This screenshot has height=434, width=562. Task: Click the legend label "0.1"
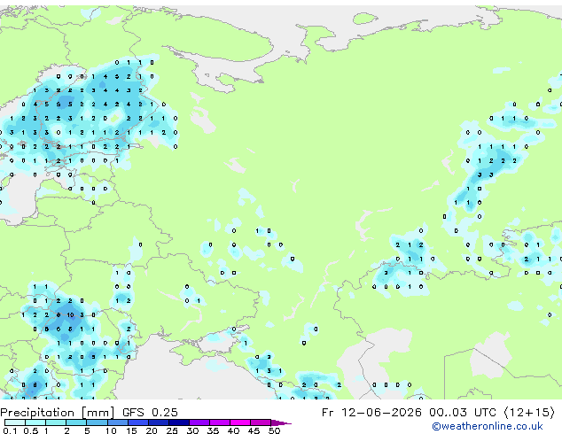tap(11, 430)
